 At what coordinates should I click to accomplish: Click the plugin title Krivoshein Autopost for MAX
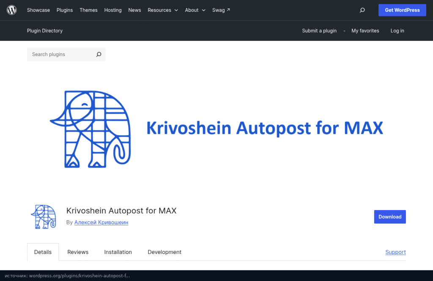(x=121, y=211)
